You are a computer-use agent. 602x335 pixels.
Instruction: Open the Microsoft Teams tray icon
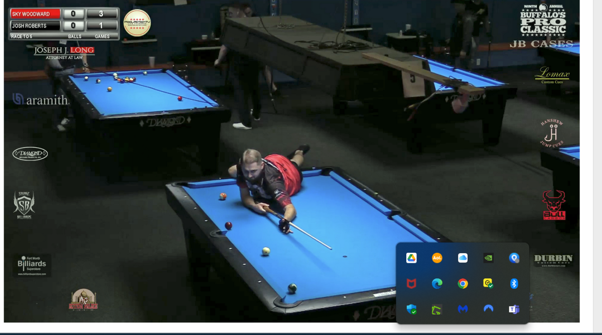pos(514,309)
